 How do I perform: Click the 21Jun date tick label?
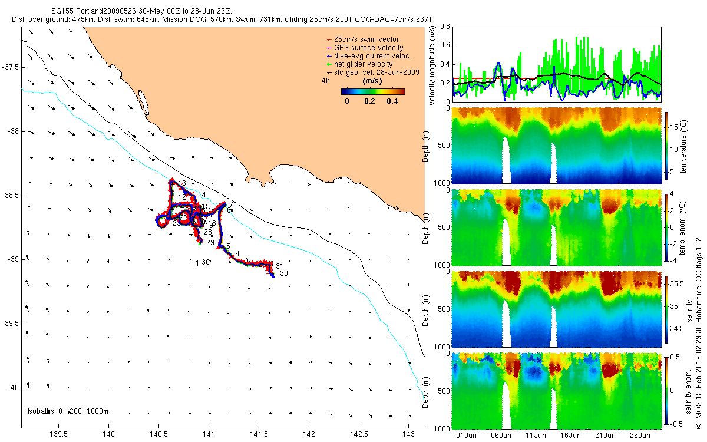606,436
